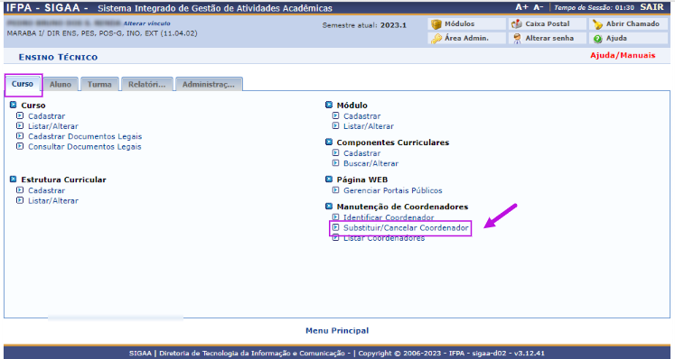The height and width of the screenshot is (359, 675).
Task: Click the 'Tempo de Sessão: 01:30' text
Action: pos(594,8)
